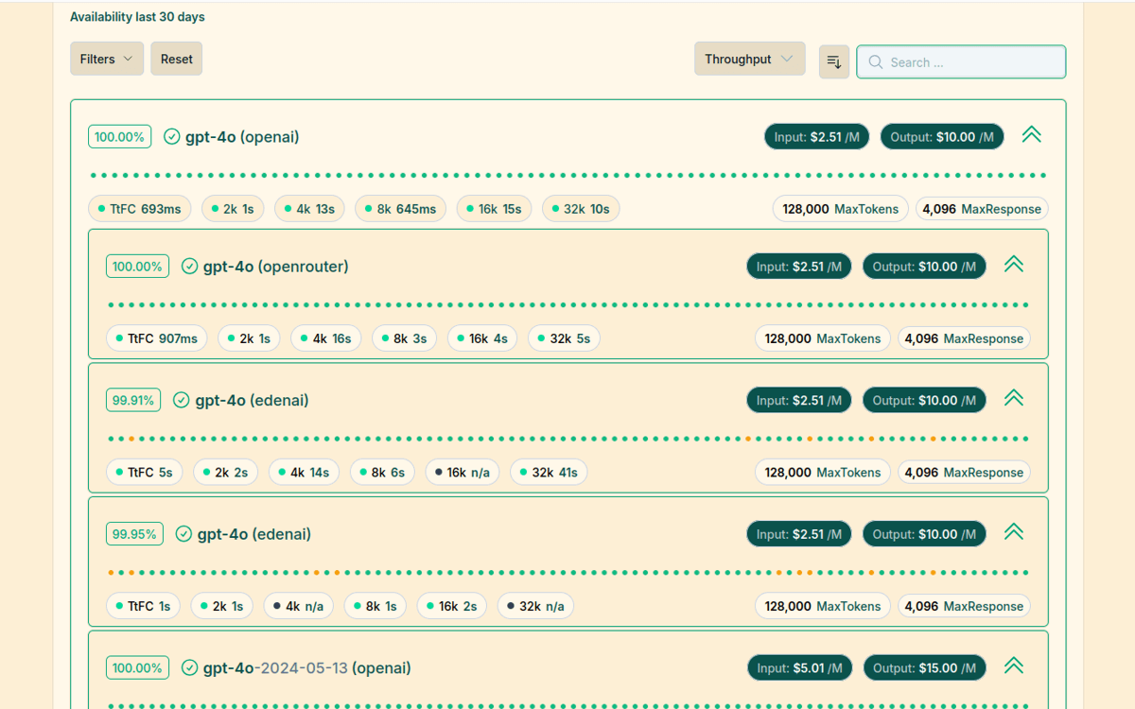Select the 16k n/a chip under edenai

point(463,473)
